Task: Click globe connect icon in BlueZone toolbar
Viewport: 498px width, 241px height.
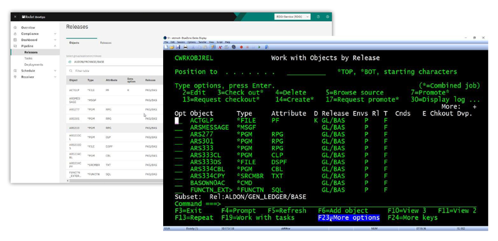Action: 234,47
